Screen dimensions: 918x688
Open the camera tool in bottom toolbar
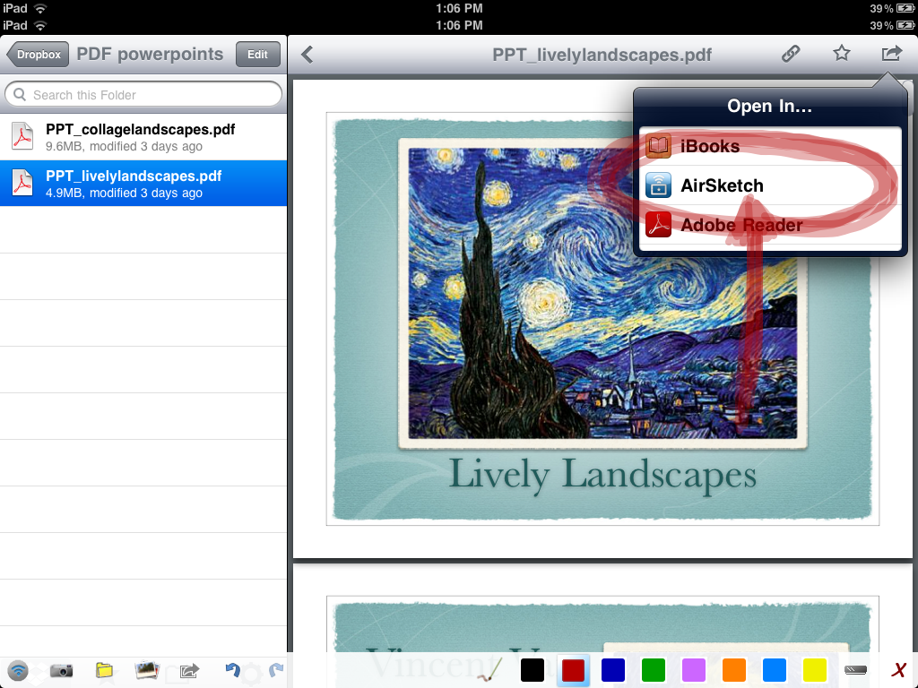point(61,670)
